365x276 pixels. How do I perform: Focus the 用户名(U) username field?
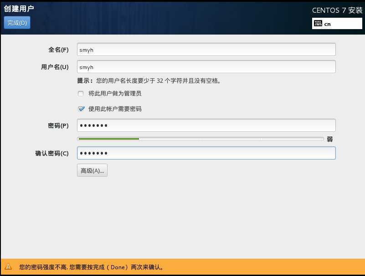[x=206, y=67]
